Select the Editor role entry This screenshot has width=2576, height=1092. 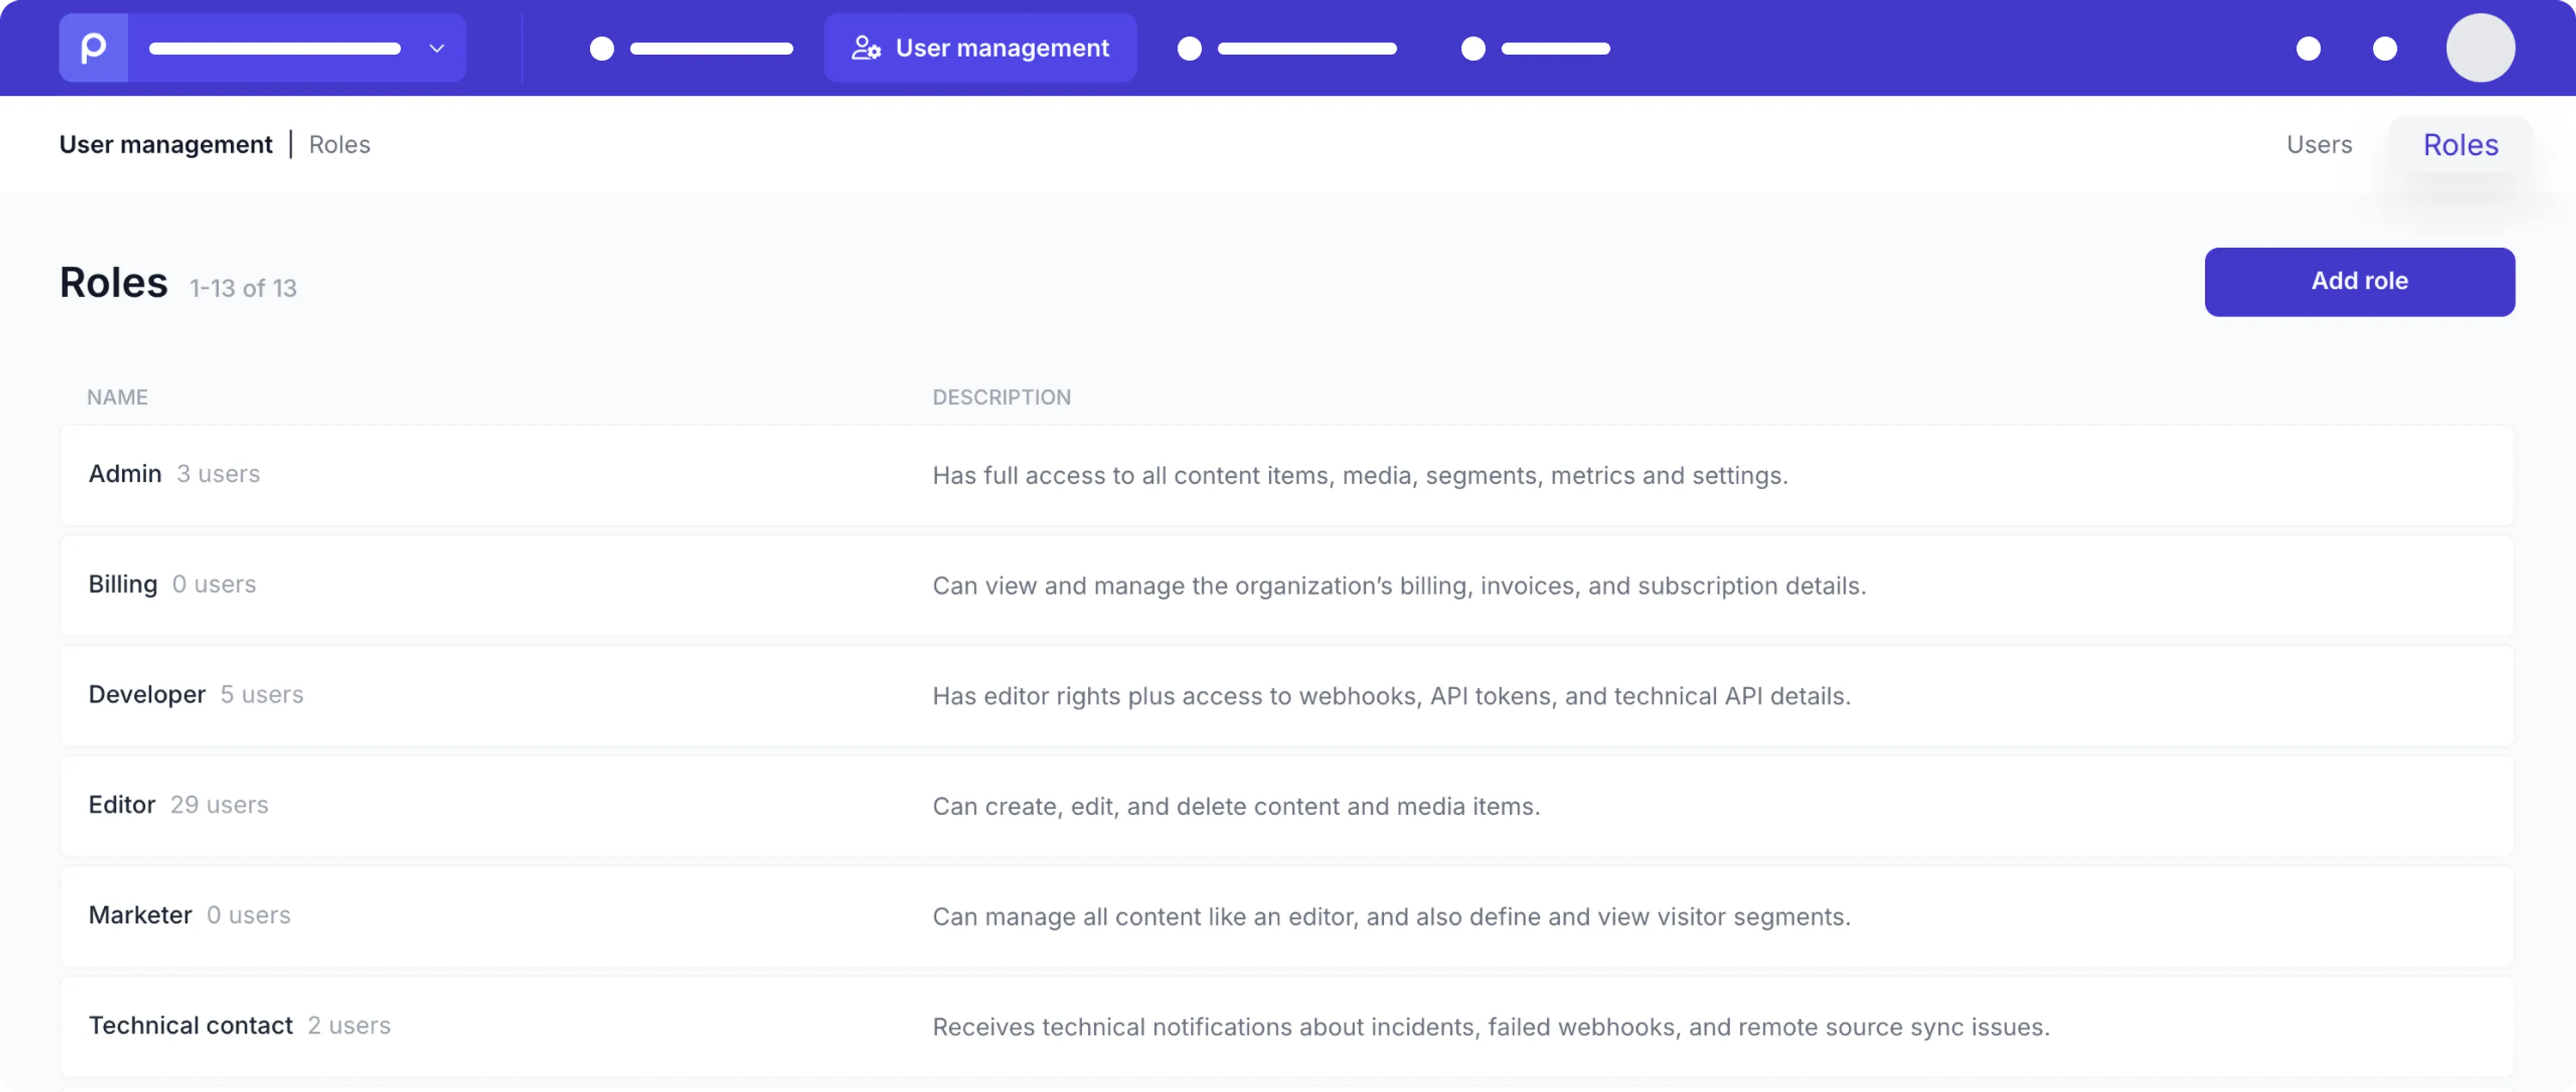tap(122, 805)
